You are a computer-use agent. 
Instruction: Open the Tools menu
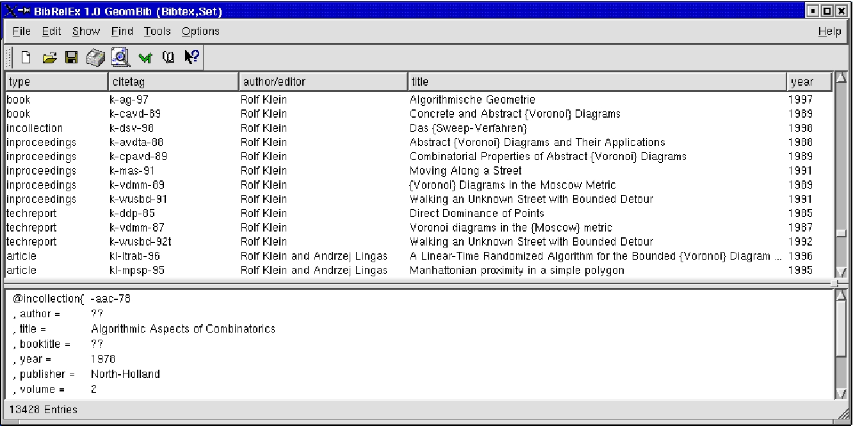click(157, 31)
